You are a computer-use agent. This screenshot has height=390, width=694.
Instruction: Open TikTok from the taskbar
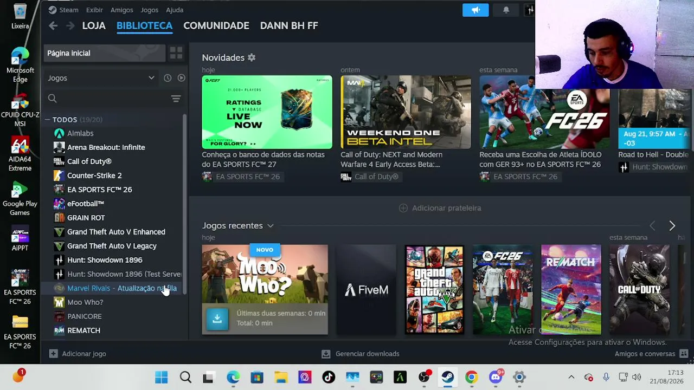click(x=329, y=377)
